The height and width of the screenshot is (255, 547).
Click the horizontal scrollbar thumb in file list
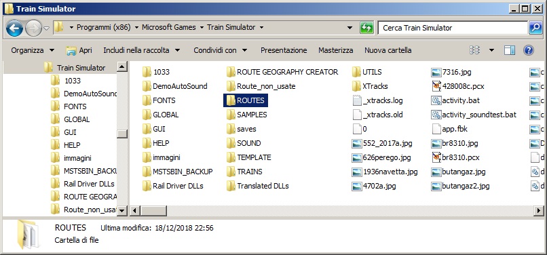click(153, 211)
